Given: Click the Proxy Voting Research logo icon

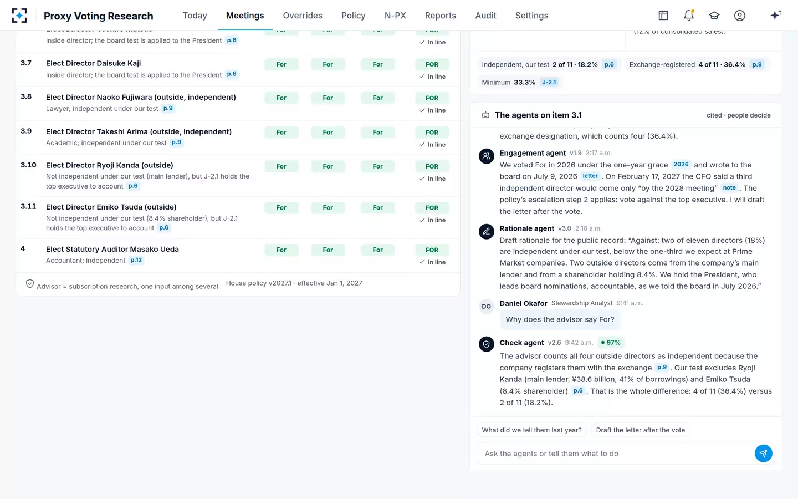Looking at the screenshot, I should click(19, 16).
